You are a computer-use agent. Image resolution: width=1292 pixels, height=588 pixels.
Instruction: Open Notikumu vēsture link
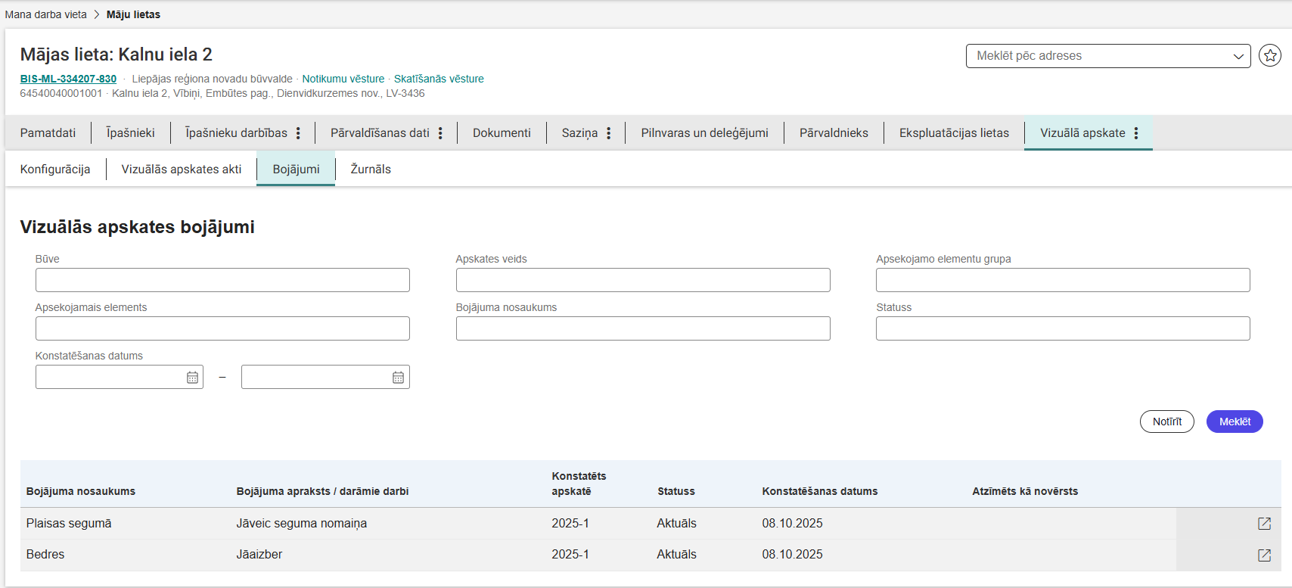click(x=343, y=79)
